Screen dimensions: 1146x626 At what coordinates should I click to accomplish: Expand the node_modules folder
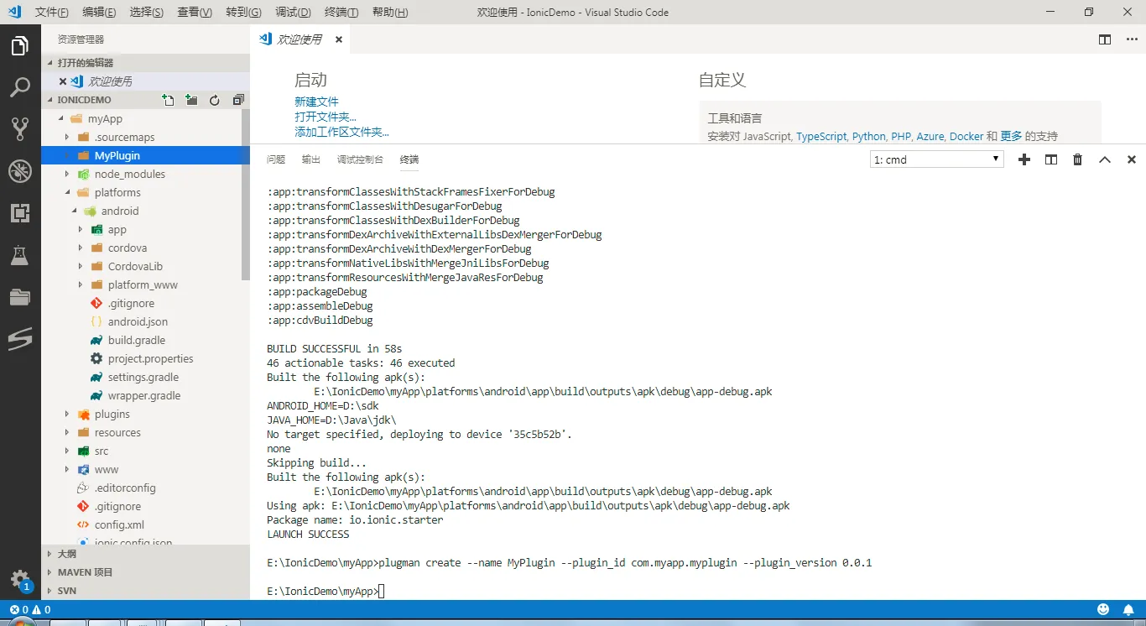tap(66, 174)
